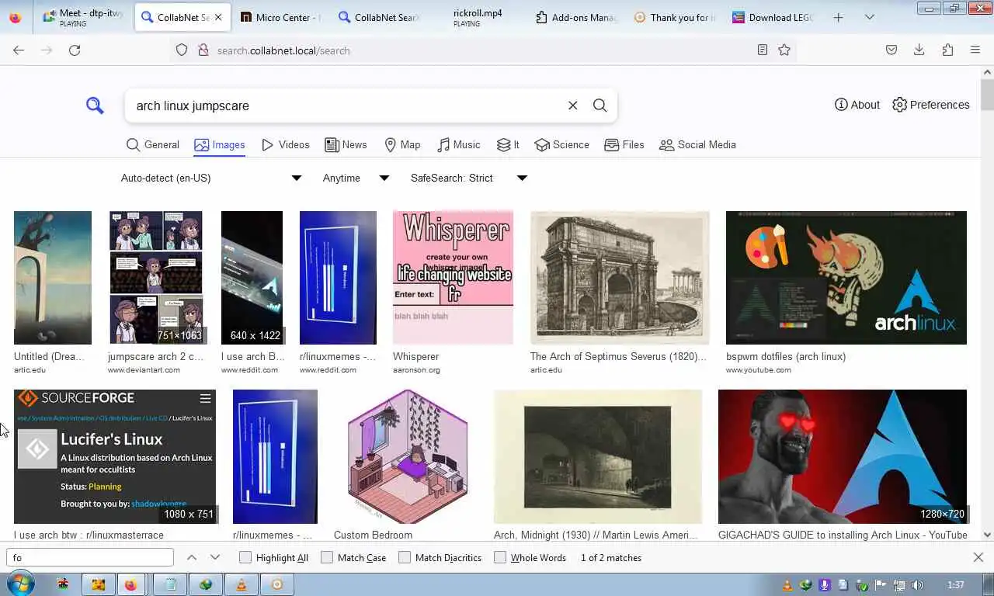Open the SafeSearch: Strict dropdown

(x=469, y=178)
